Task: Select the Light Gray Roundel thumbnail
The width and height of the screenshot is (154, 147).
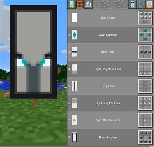Action: click(x=74, y=120)
